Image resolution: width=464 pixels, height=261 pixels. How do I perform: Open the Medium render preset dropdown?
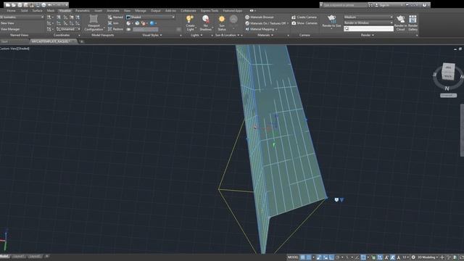(x=368, y=17)
